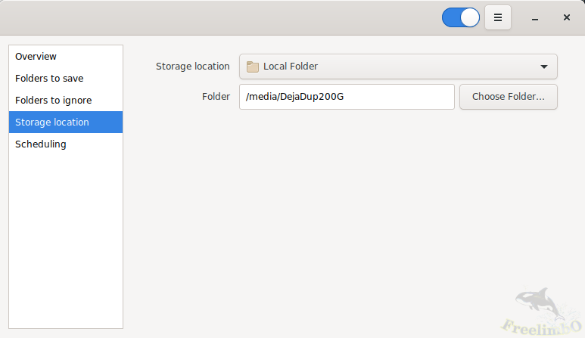Close the backup settings window
This screenshot has width=585, height=338.
click(x=566, y=17)
